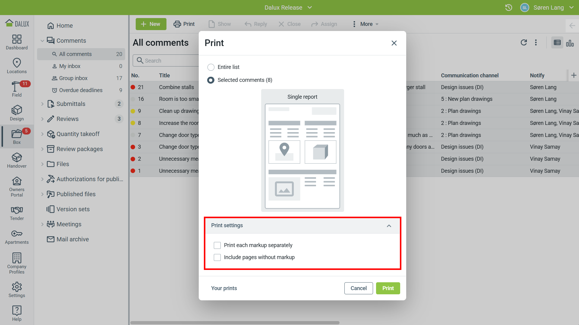The image size is (579, 325).
Task: Open the Owners Portal module
Action: [x=17, y=187]
